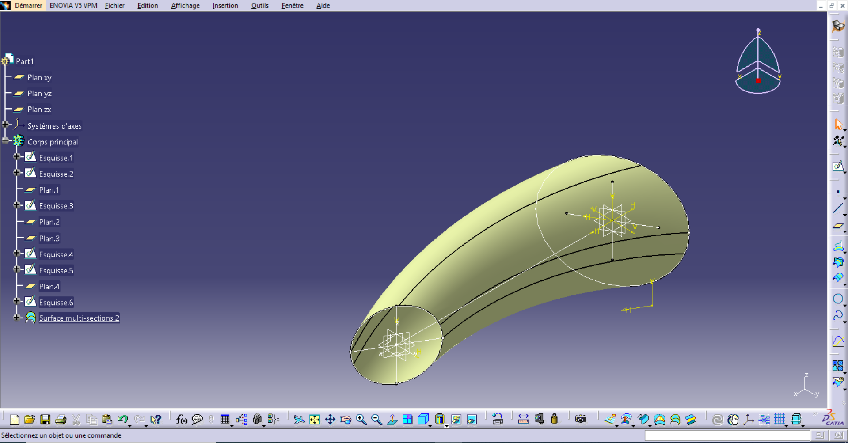Viewport: 848px width, 443px height.
Task: Open the Undo history dropdown arrow
Action: tap(129, 426)
